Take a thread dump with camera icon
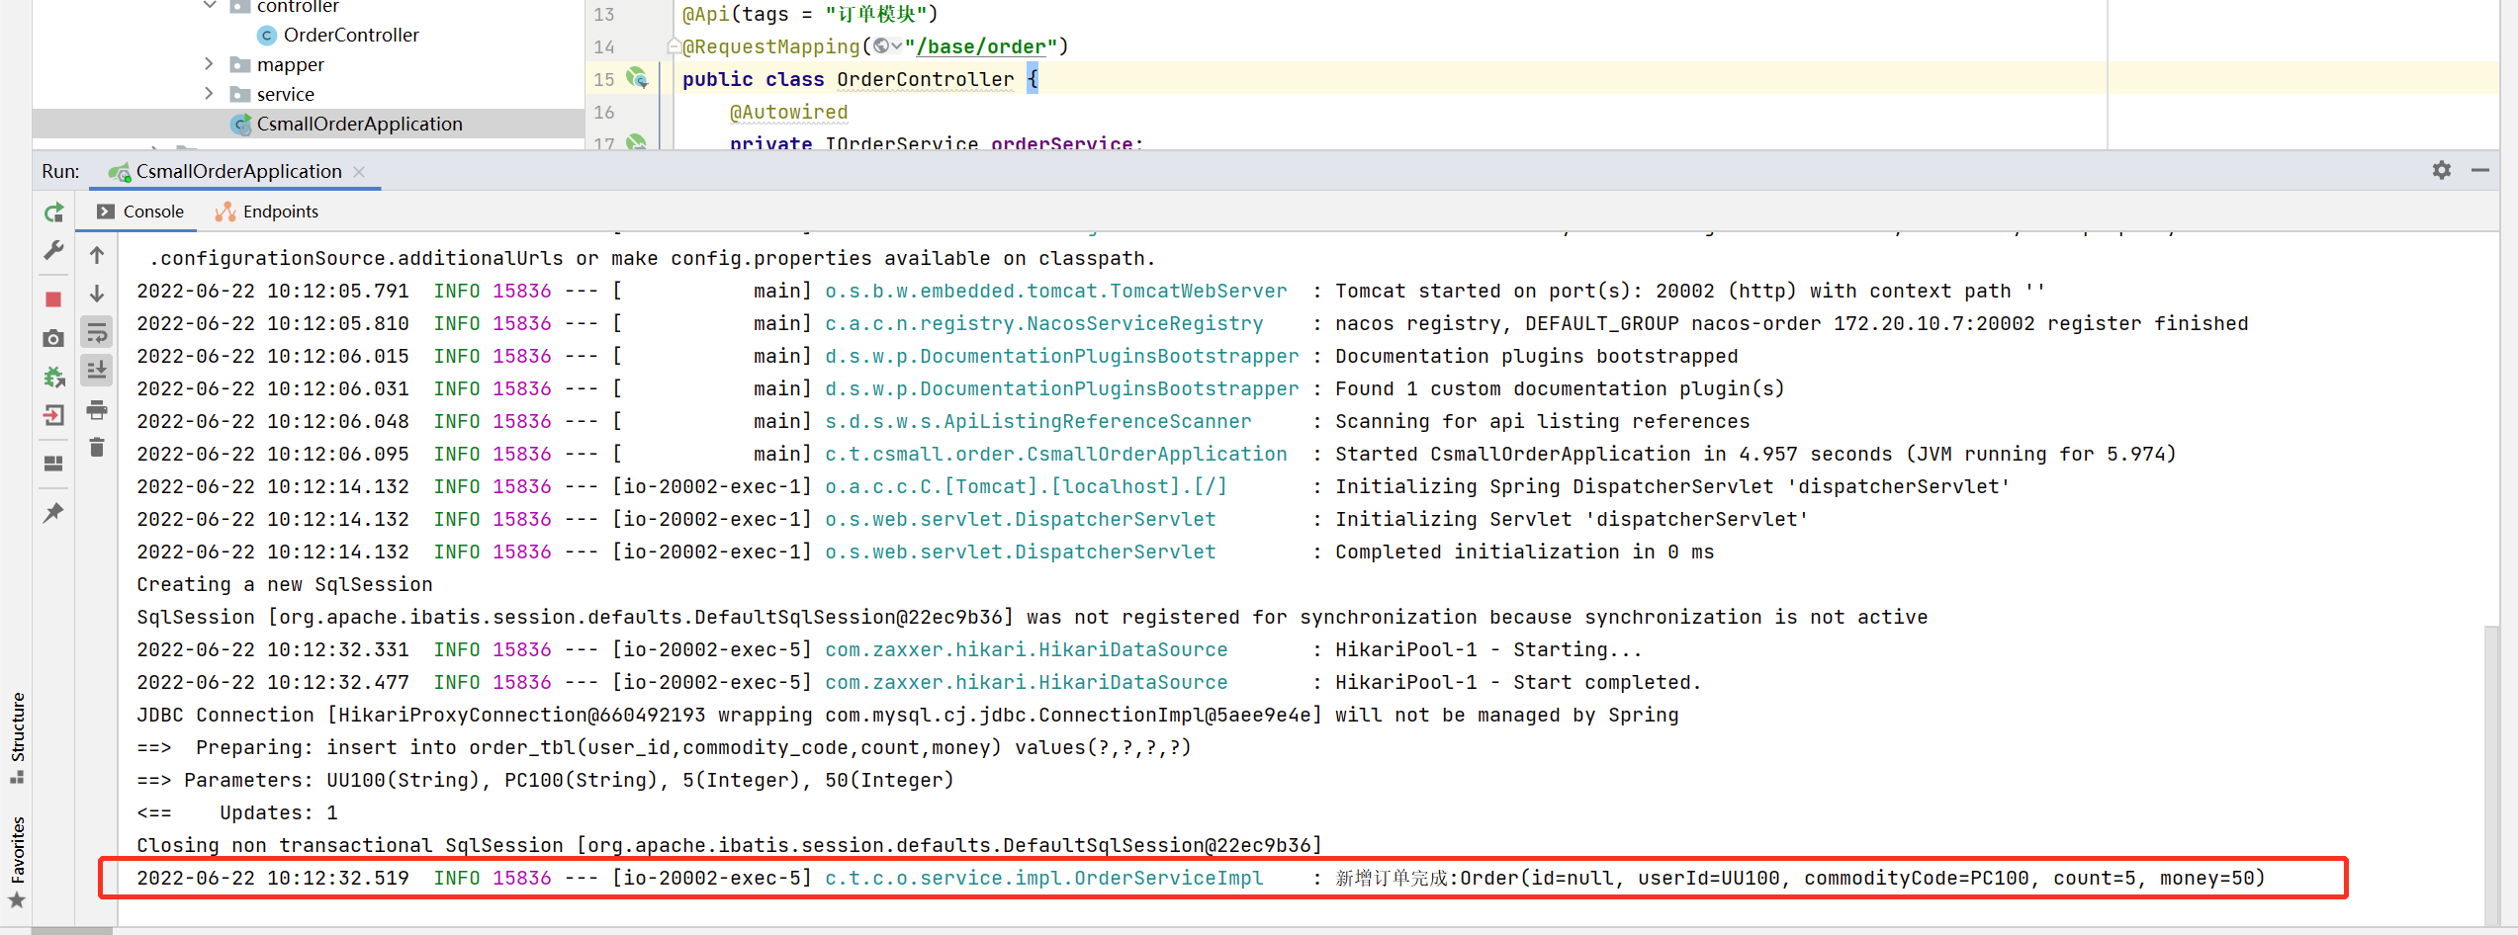This screenshot has height=935, width=2518. (x=53, y=338)
